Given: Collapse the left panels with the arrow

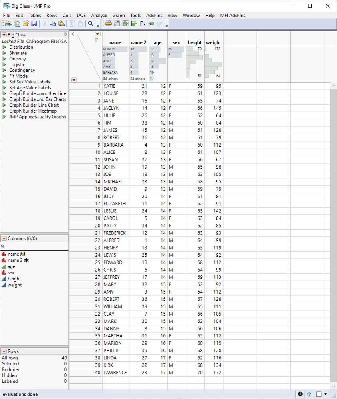Looking at the screenshot, I should 73,34.
